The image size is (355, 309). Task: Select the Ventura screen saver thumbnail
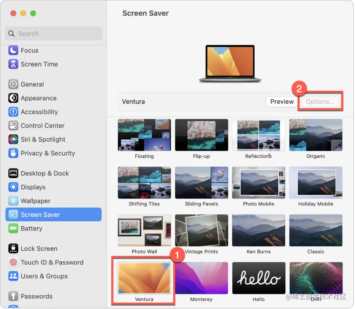(144, 278)
